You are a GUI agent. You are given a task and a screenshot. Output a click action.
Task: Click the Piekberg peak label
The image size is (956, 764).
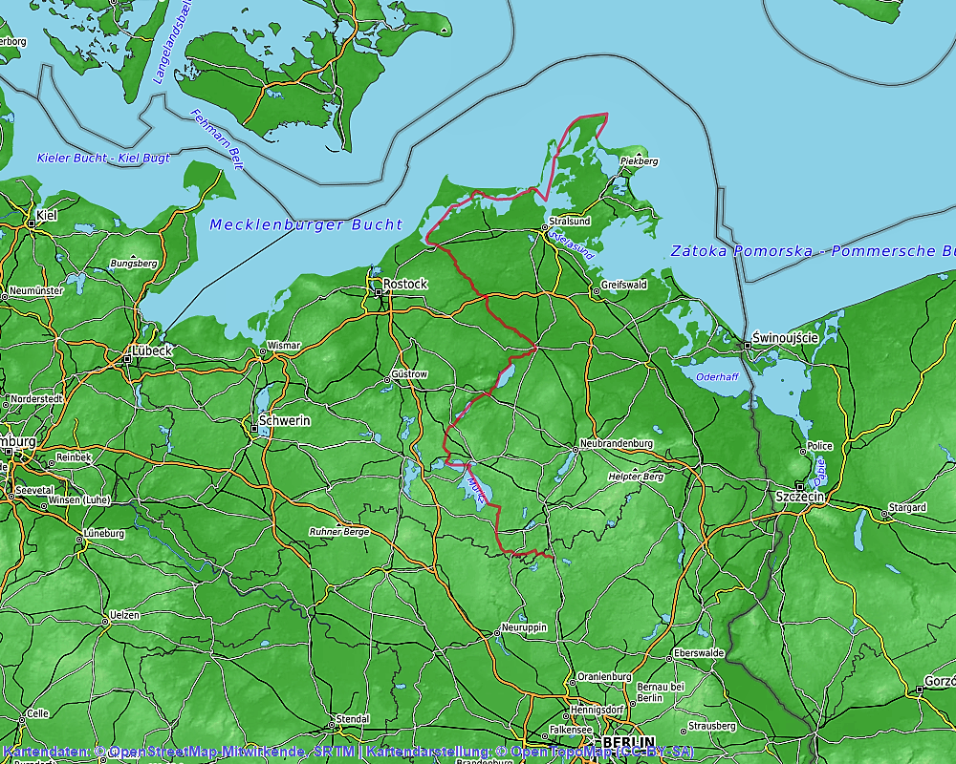tap(640, 161)
